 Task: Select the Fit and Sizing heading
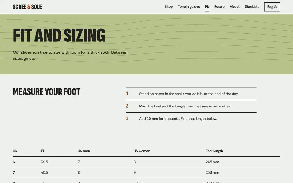(59, 35)
